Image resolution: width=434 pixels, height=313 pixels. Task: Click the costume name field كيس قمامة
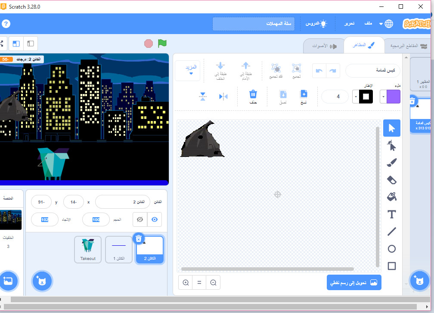click(x=373, y=70)
